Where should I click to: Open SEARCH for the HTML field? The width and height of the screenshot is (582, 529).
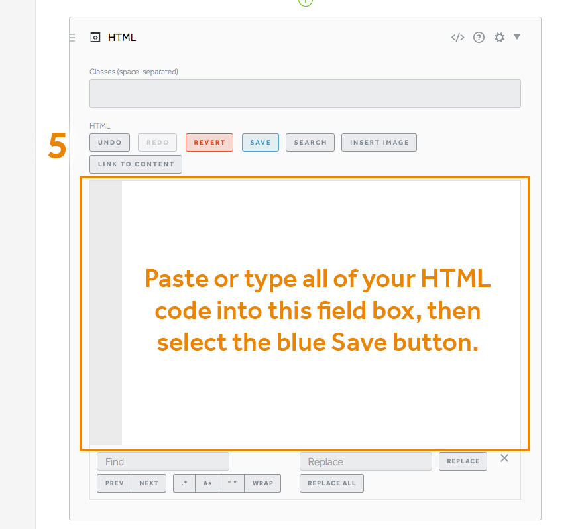[x=310, y=142]
